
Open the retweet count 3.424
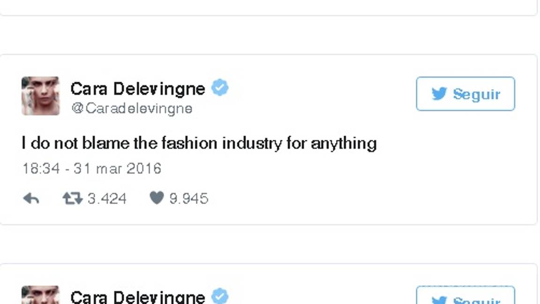click(x=108, y=198)
